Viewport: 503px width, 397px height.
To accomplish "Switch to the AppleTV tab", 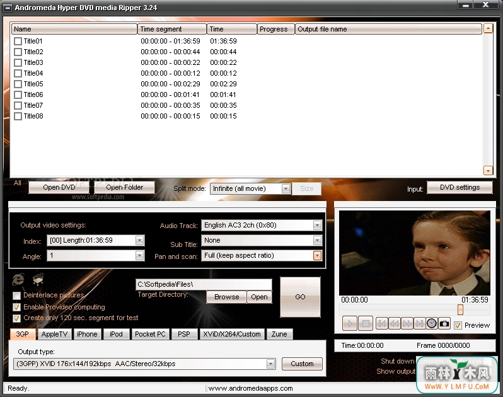I will [55, 334].
